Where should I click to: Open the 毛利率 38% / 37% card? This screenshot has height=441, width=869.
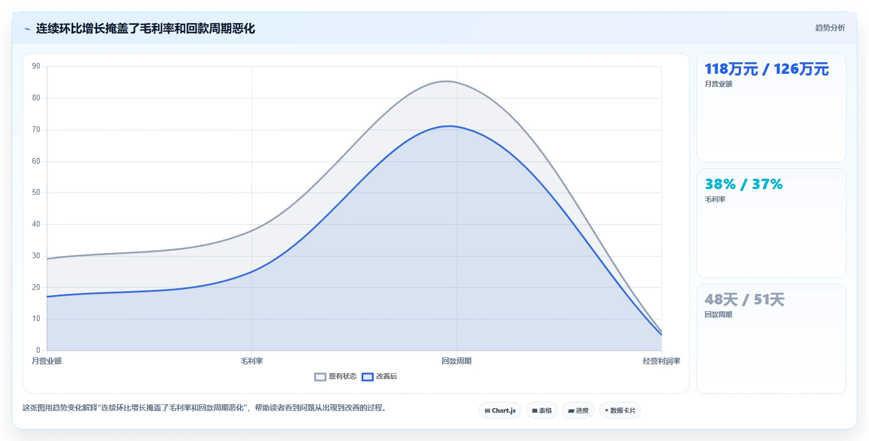771,223
